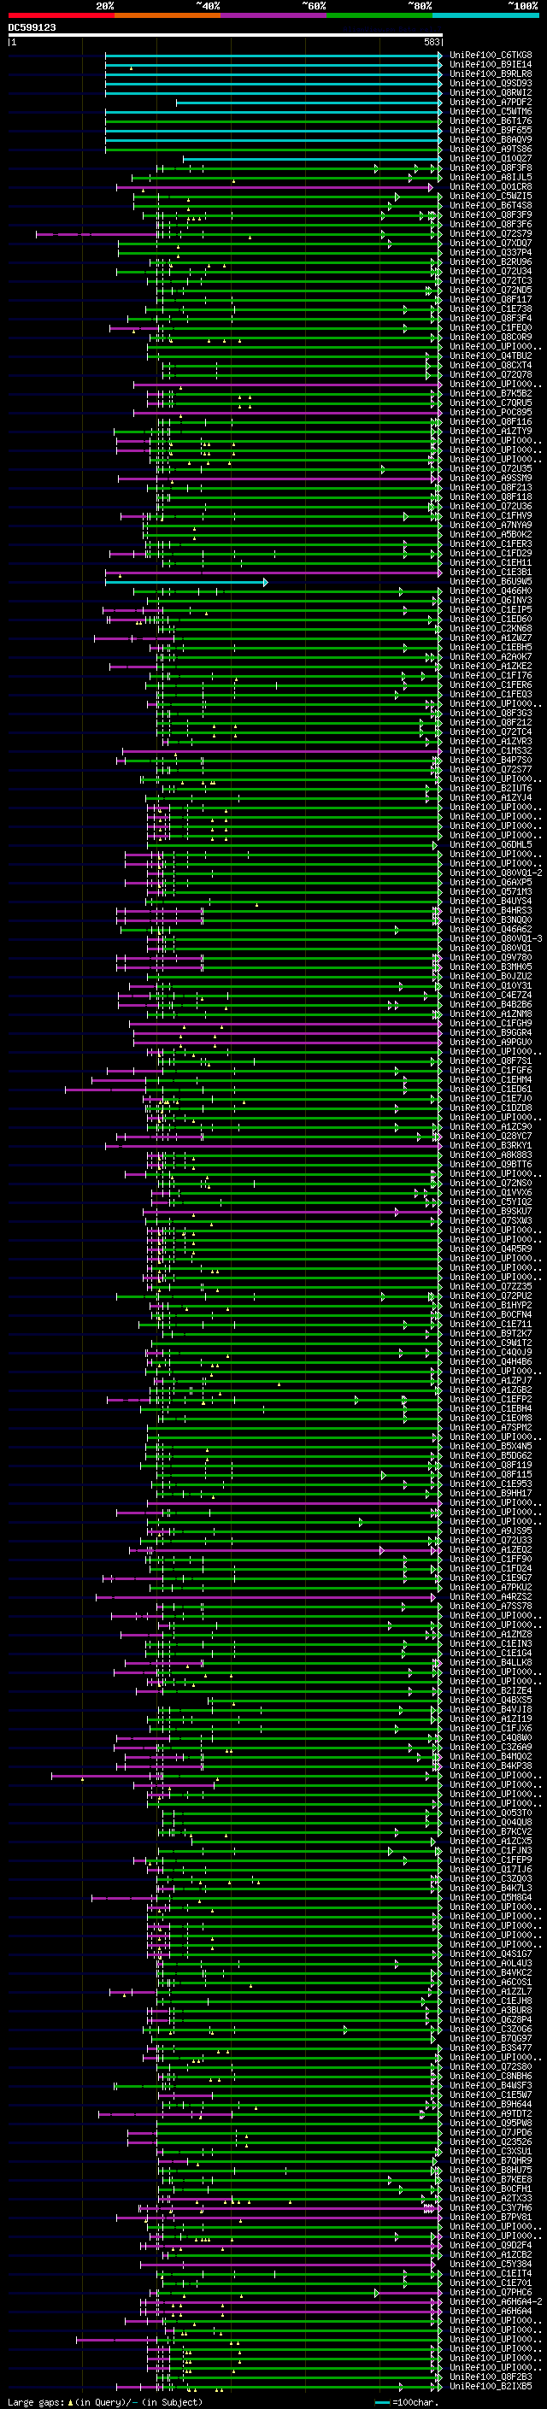The image size is (547, 2409).
Task: Select the UniRef100_Q80VQ1-3 label
Action: [x=496, y=939]
